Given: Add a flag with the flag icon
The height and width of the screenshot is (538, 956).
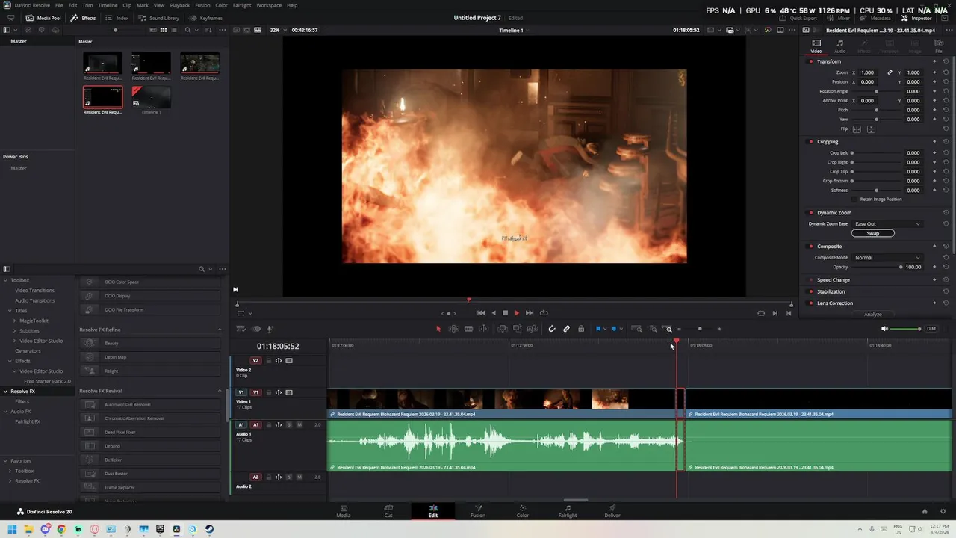Looking at the screenshot, I should [597, 329].
